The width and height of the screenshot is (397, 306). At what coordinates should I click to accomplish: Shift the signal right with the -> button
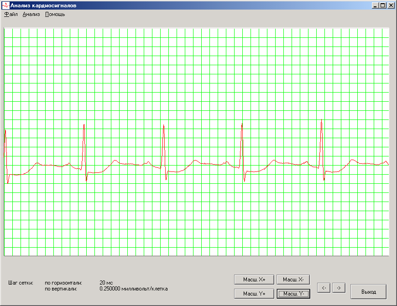(x=339, y=288)
